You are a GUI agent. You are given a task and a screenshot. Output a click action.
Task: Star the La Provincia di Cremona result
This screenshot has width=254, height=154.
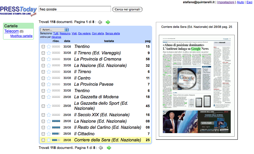coord(49,59)
